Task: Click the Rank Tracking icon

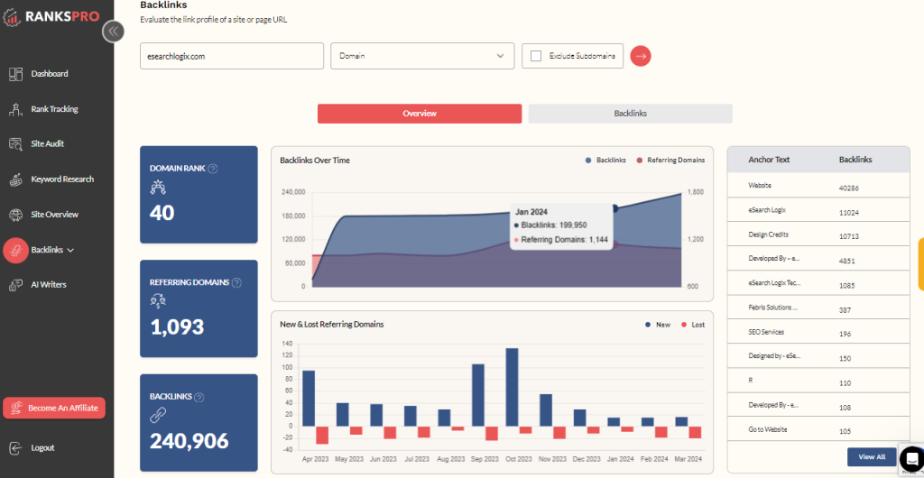Action: point(16,109)
